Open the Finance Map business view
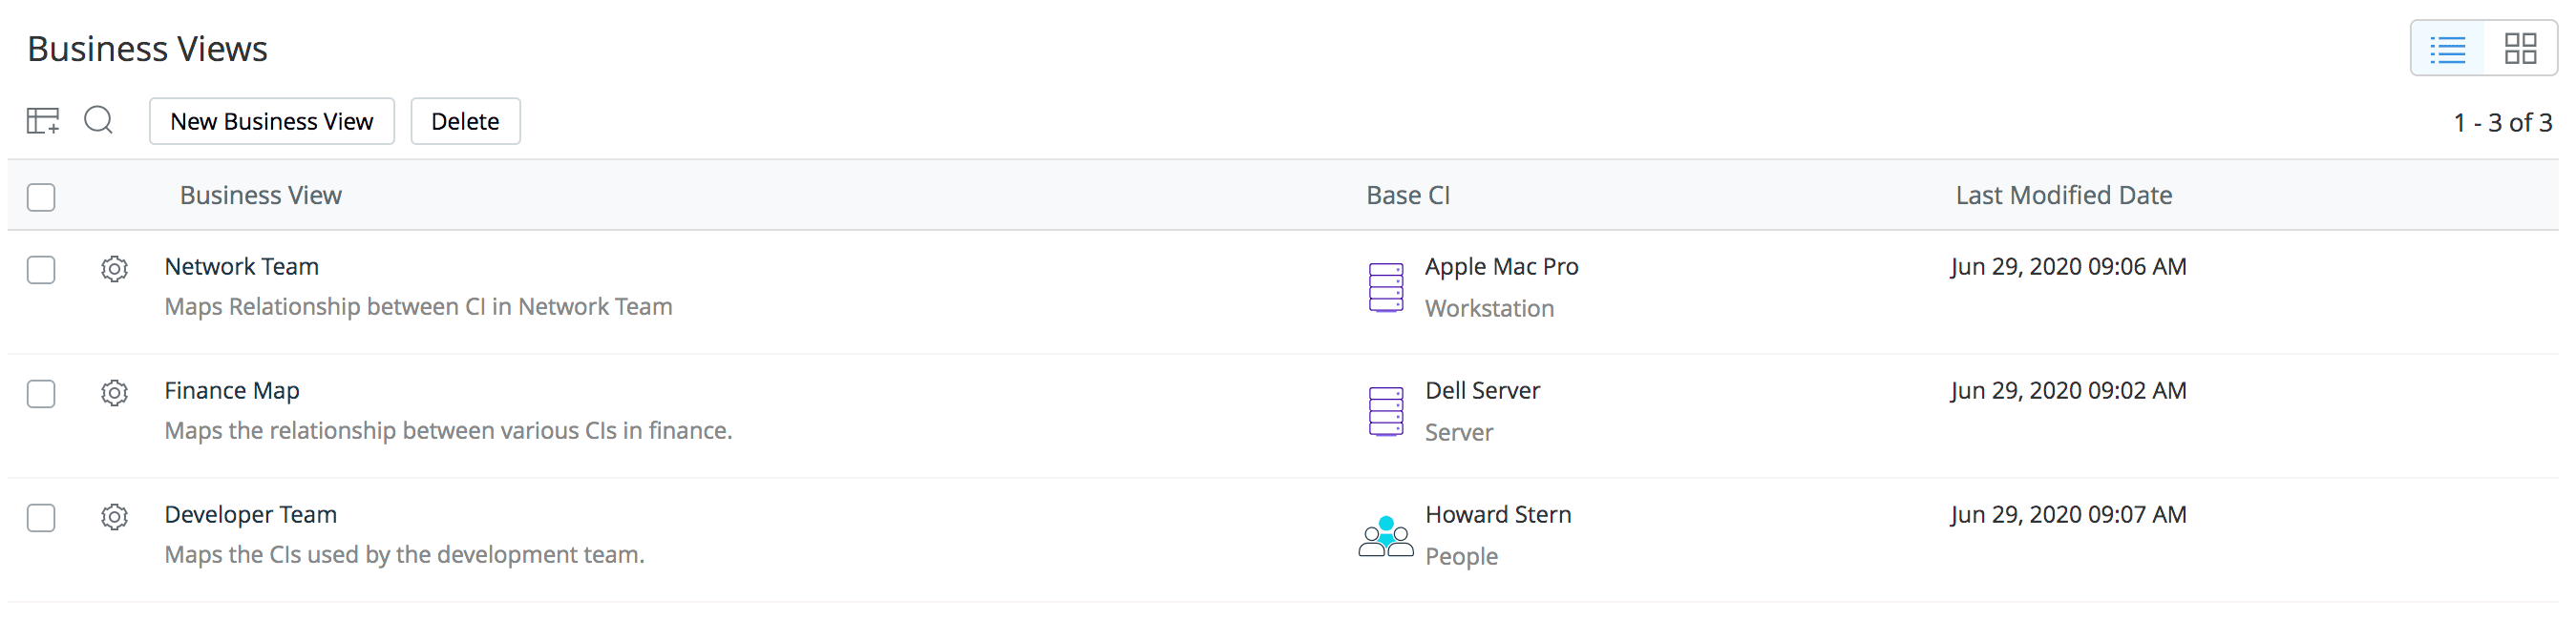 click(231, 390)
